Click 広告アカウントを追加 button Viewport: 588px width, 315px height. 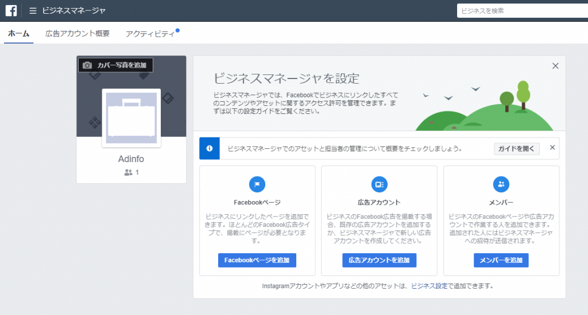point(379,260)
